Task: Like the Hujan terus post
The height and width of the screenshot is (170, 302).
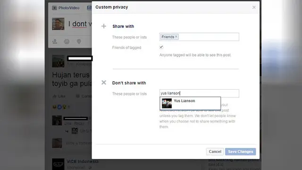Action: (x=59, y=96)
